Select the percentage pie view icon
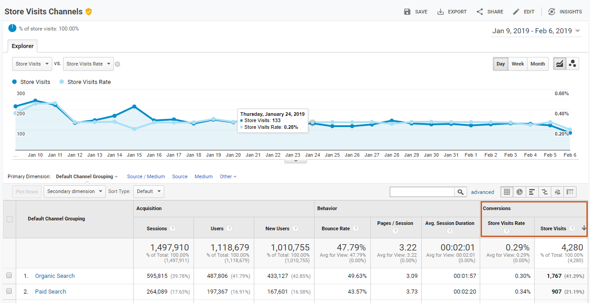This screenshot has width=590, height=303. 519,192
